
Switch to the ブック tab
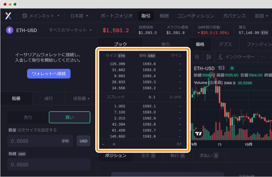pos(120,44)
